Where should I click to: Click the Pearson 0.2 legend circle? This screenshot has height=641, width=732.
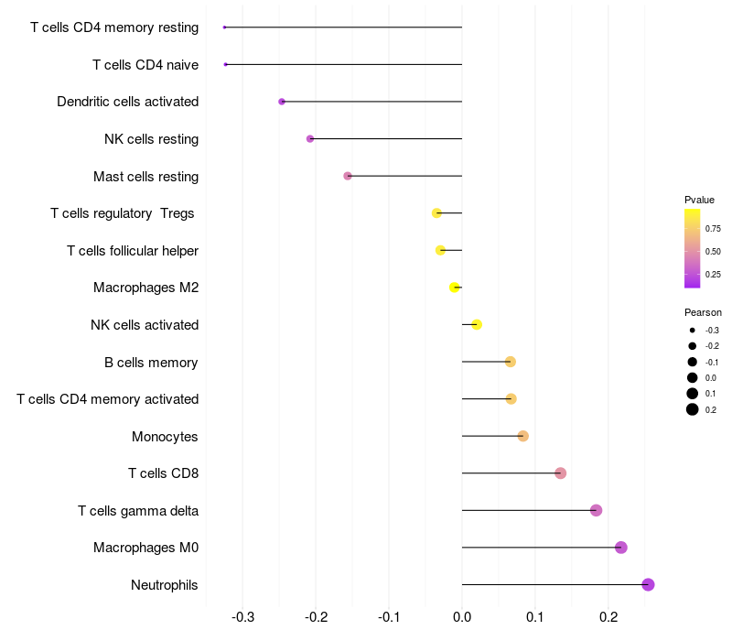pos(693,409)
